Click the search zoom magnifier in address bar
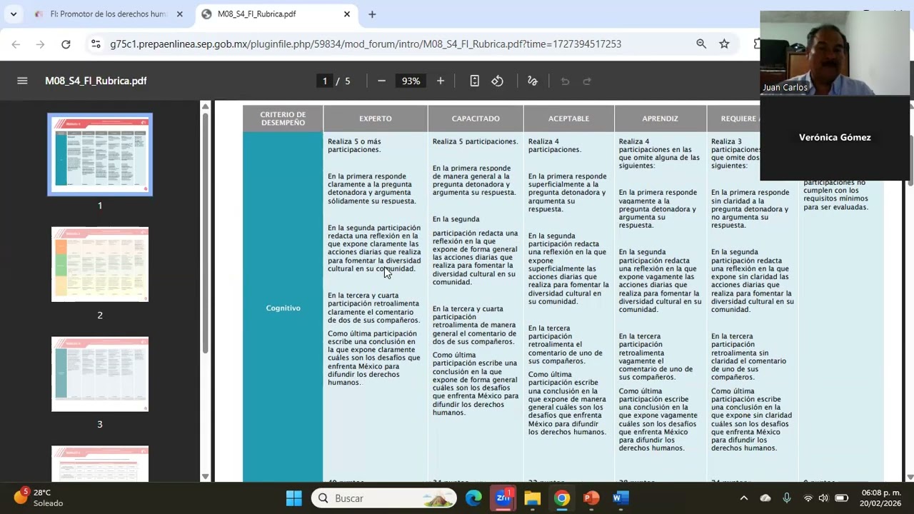This screenshot has width=914, height=514. 701,44
